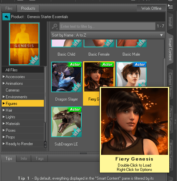Select the Cameras category

click(x=23, y=90)
